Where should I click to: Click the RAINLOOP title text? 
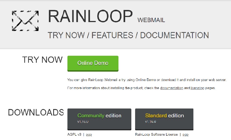[x=90, y=16]
